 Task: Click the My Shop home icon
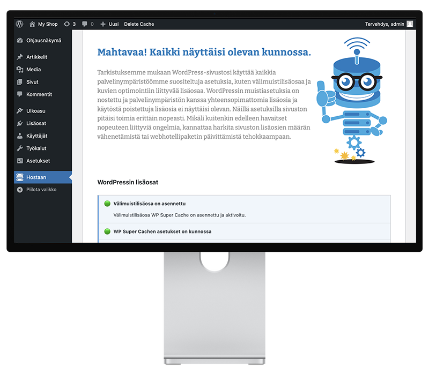coord(32,24)
